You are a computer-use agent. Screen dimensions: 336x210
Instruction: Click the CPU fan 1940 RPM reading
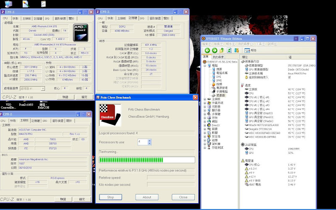(x=294, y=149)
